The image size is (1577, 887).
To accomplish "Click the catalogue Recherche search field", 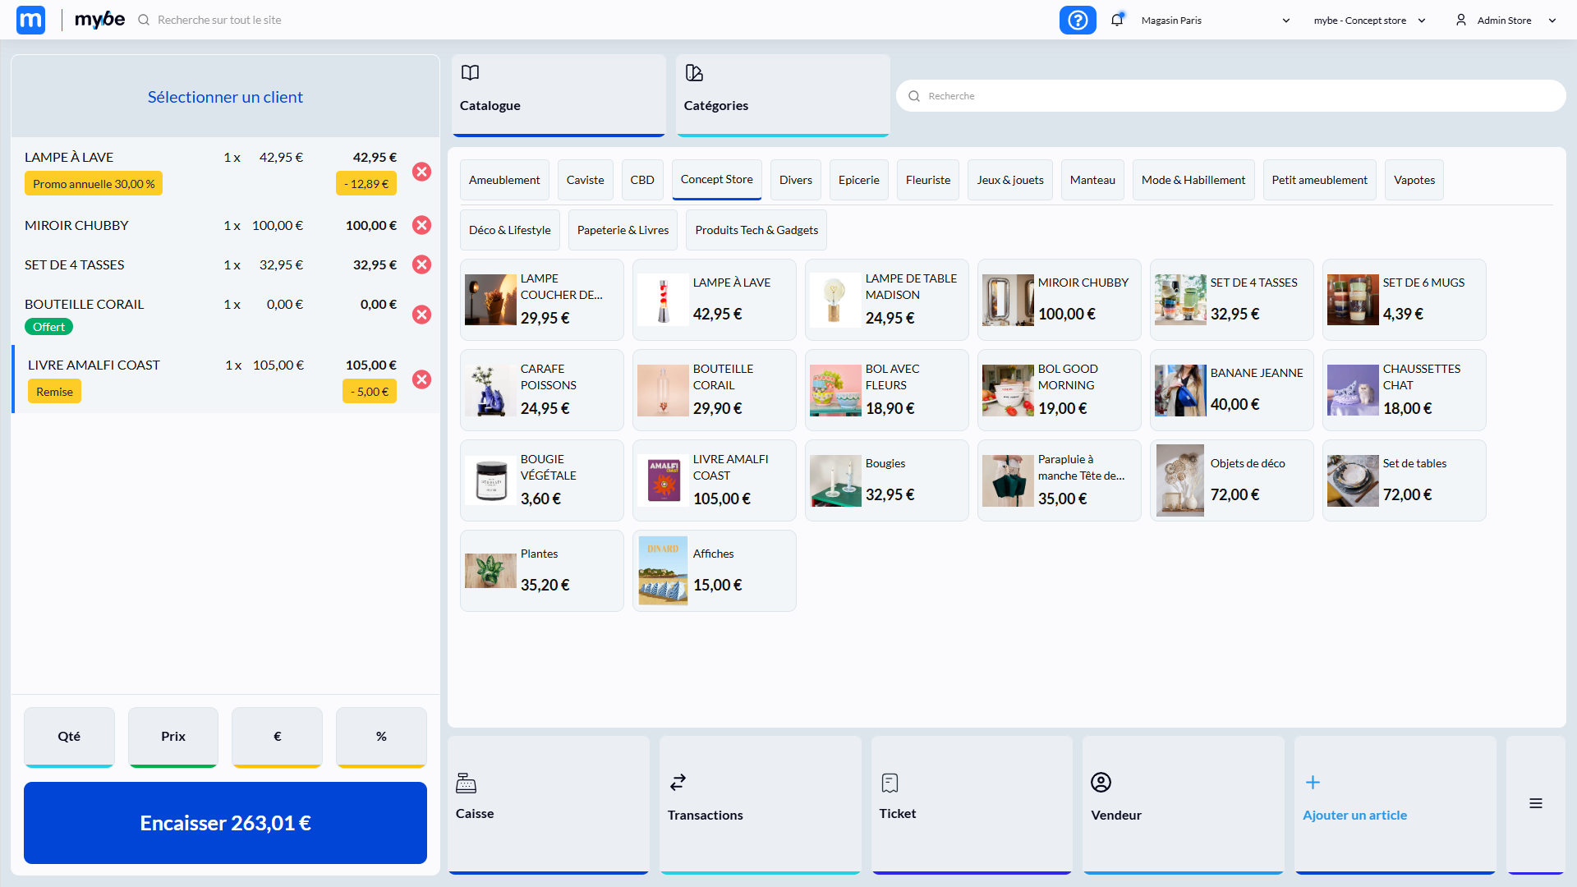I will click(1232, 96).
